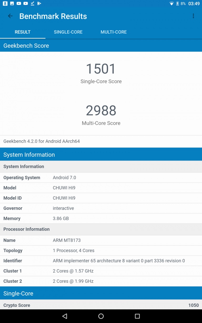Tap the blue System Information header

coord(101,155)
